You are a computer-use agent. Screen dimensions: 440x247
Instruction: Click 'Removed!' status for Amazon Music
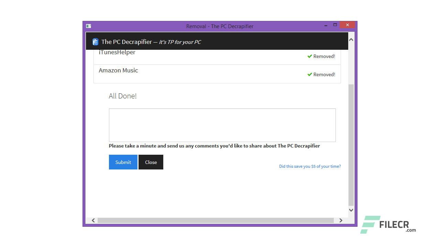coord(324,74)
